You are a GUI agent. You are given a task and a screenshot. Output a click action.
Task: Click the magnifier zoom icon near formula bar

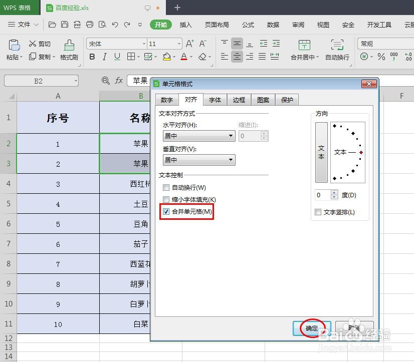tap(105, 81)
